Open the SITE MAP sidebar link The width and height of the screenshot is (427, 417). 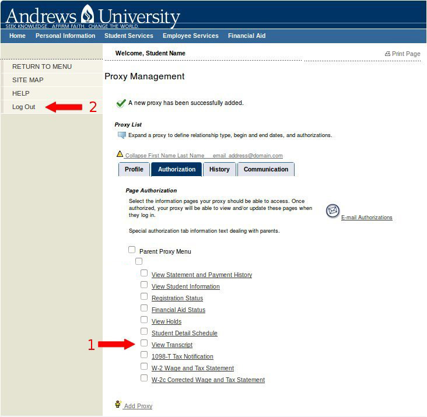(x=28, y=80)
